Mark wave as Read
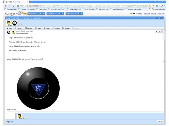This screenshot has height=126, width=169. [46, 28]
